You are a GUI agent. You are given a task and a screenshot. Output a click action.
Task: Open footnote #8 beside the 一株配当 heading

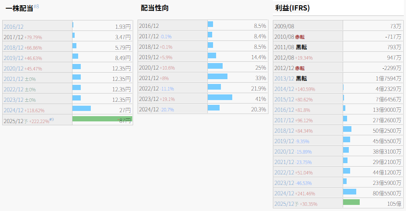[36, 7]
